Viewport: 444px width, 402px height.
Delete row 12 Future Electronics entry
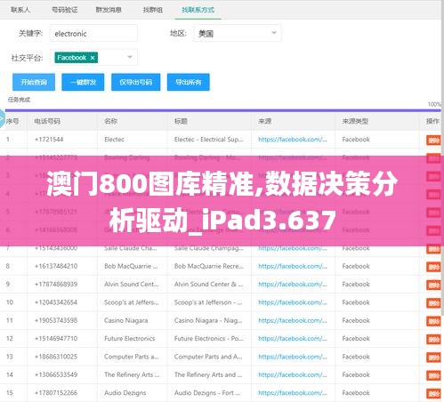433,339
